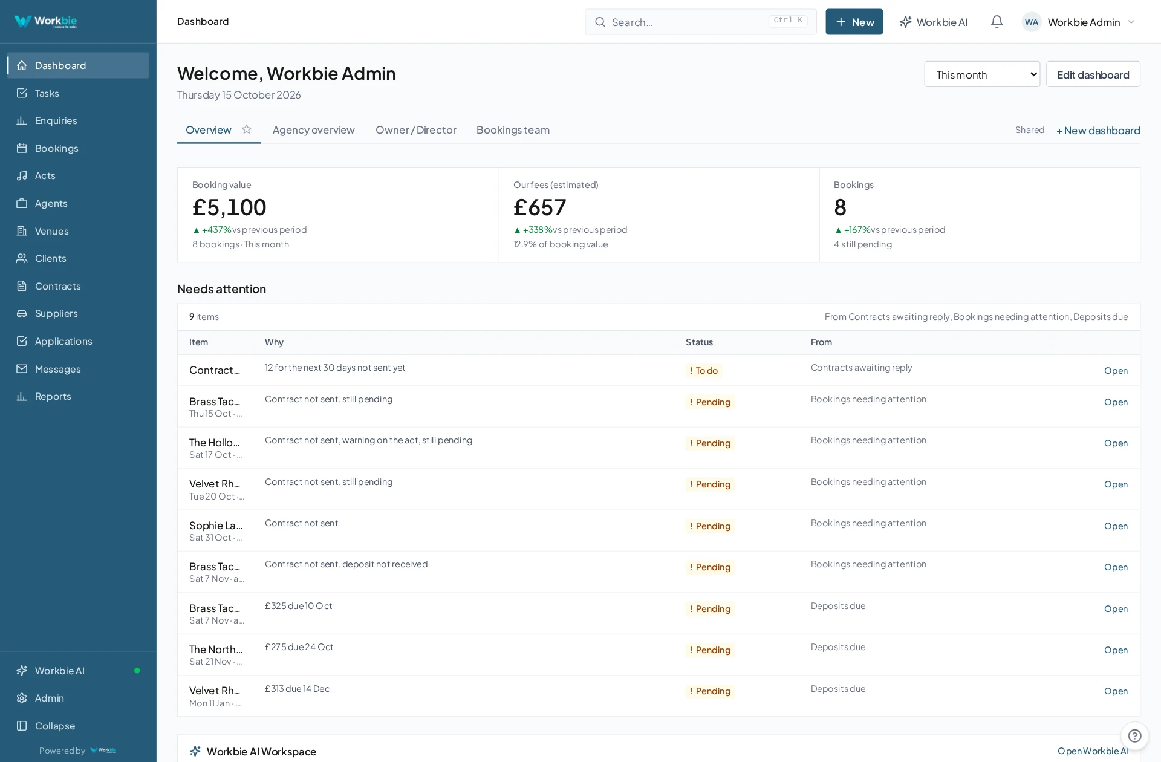The height and width of the screenshot is (762, 1161).
Task: Open the Venues building icon
Action: click(22, 231)
